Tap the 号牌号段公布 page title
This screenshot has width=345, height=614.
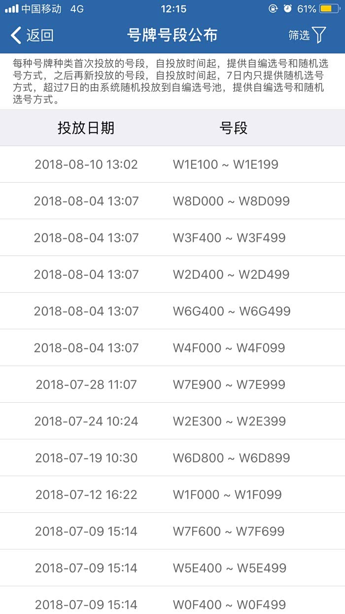point(172,35)
